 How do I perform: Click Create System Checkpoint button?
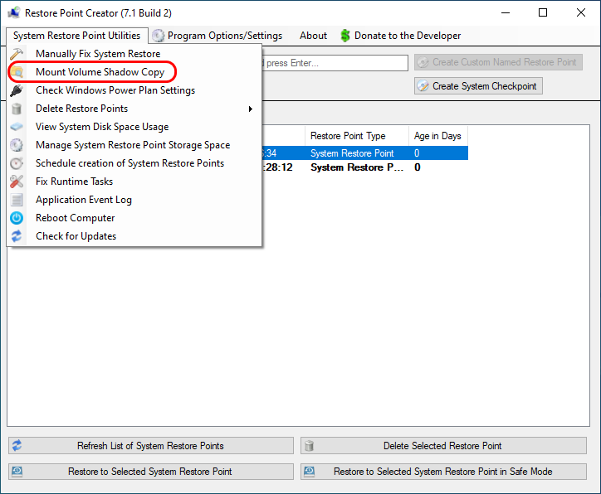[x=478, y=86]
